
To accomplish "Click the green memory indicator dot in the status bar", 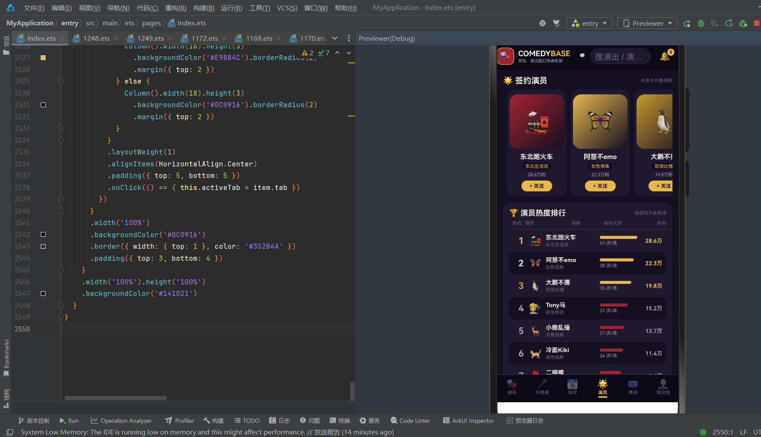I will pyautogui.click(x=703, y=432).
